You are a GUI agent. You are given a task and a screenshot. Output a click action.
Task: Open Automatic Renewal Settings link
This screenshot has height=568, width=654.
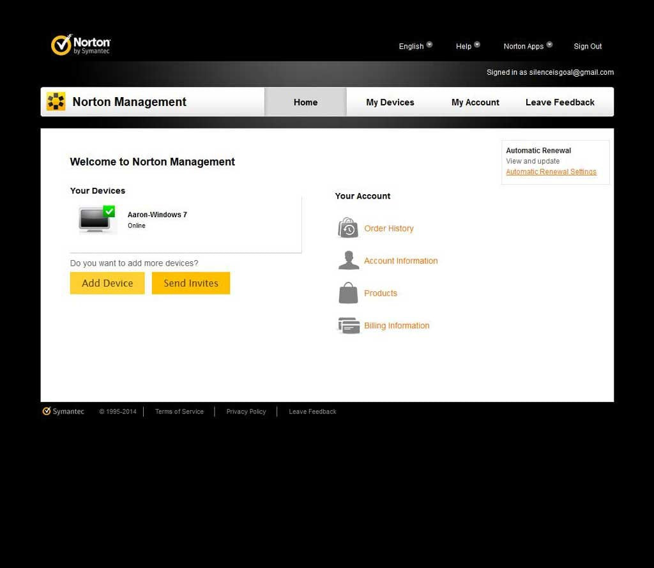[x=551, y=172]
